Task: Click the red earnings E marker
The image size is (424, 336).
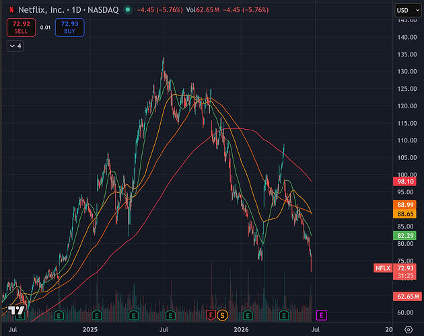Action: (x=211, y=315)
